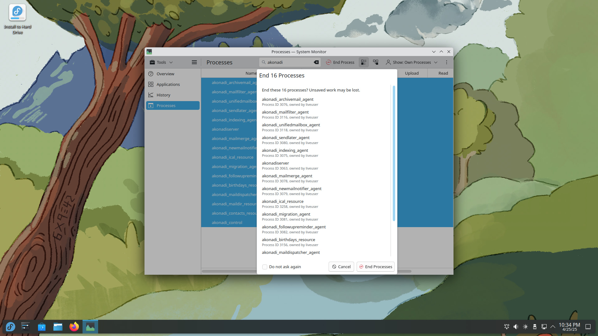
Task: Go to the Applications page
Action: click(168, 84)
